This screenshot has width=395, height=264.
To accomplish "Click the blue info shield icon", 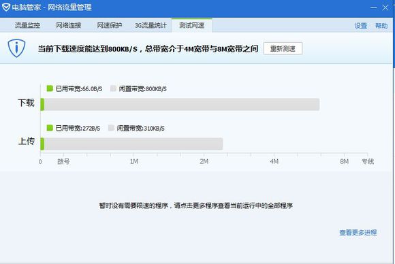I will tap(16, 48).
